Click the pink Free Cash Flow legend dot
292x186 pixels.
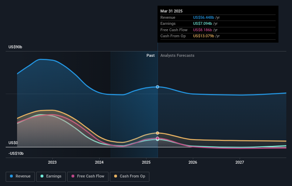(x=73, y=176)
